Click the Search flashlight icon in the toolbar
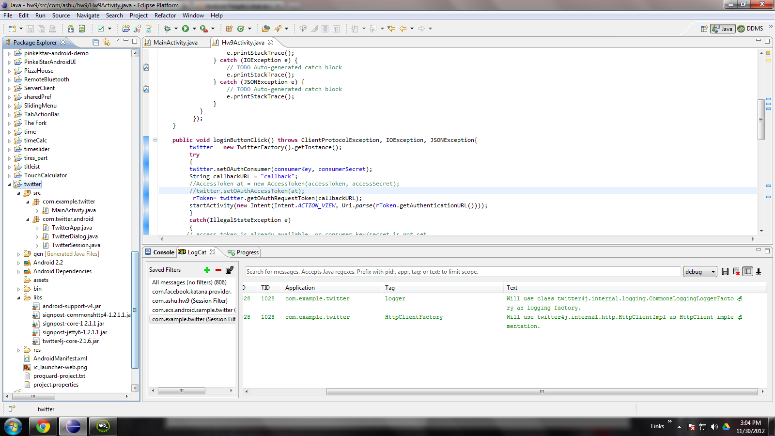 coord(278,29)
